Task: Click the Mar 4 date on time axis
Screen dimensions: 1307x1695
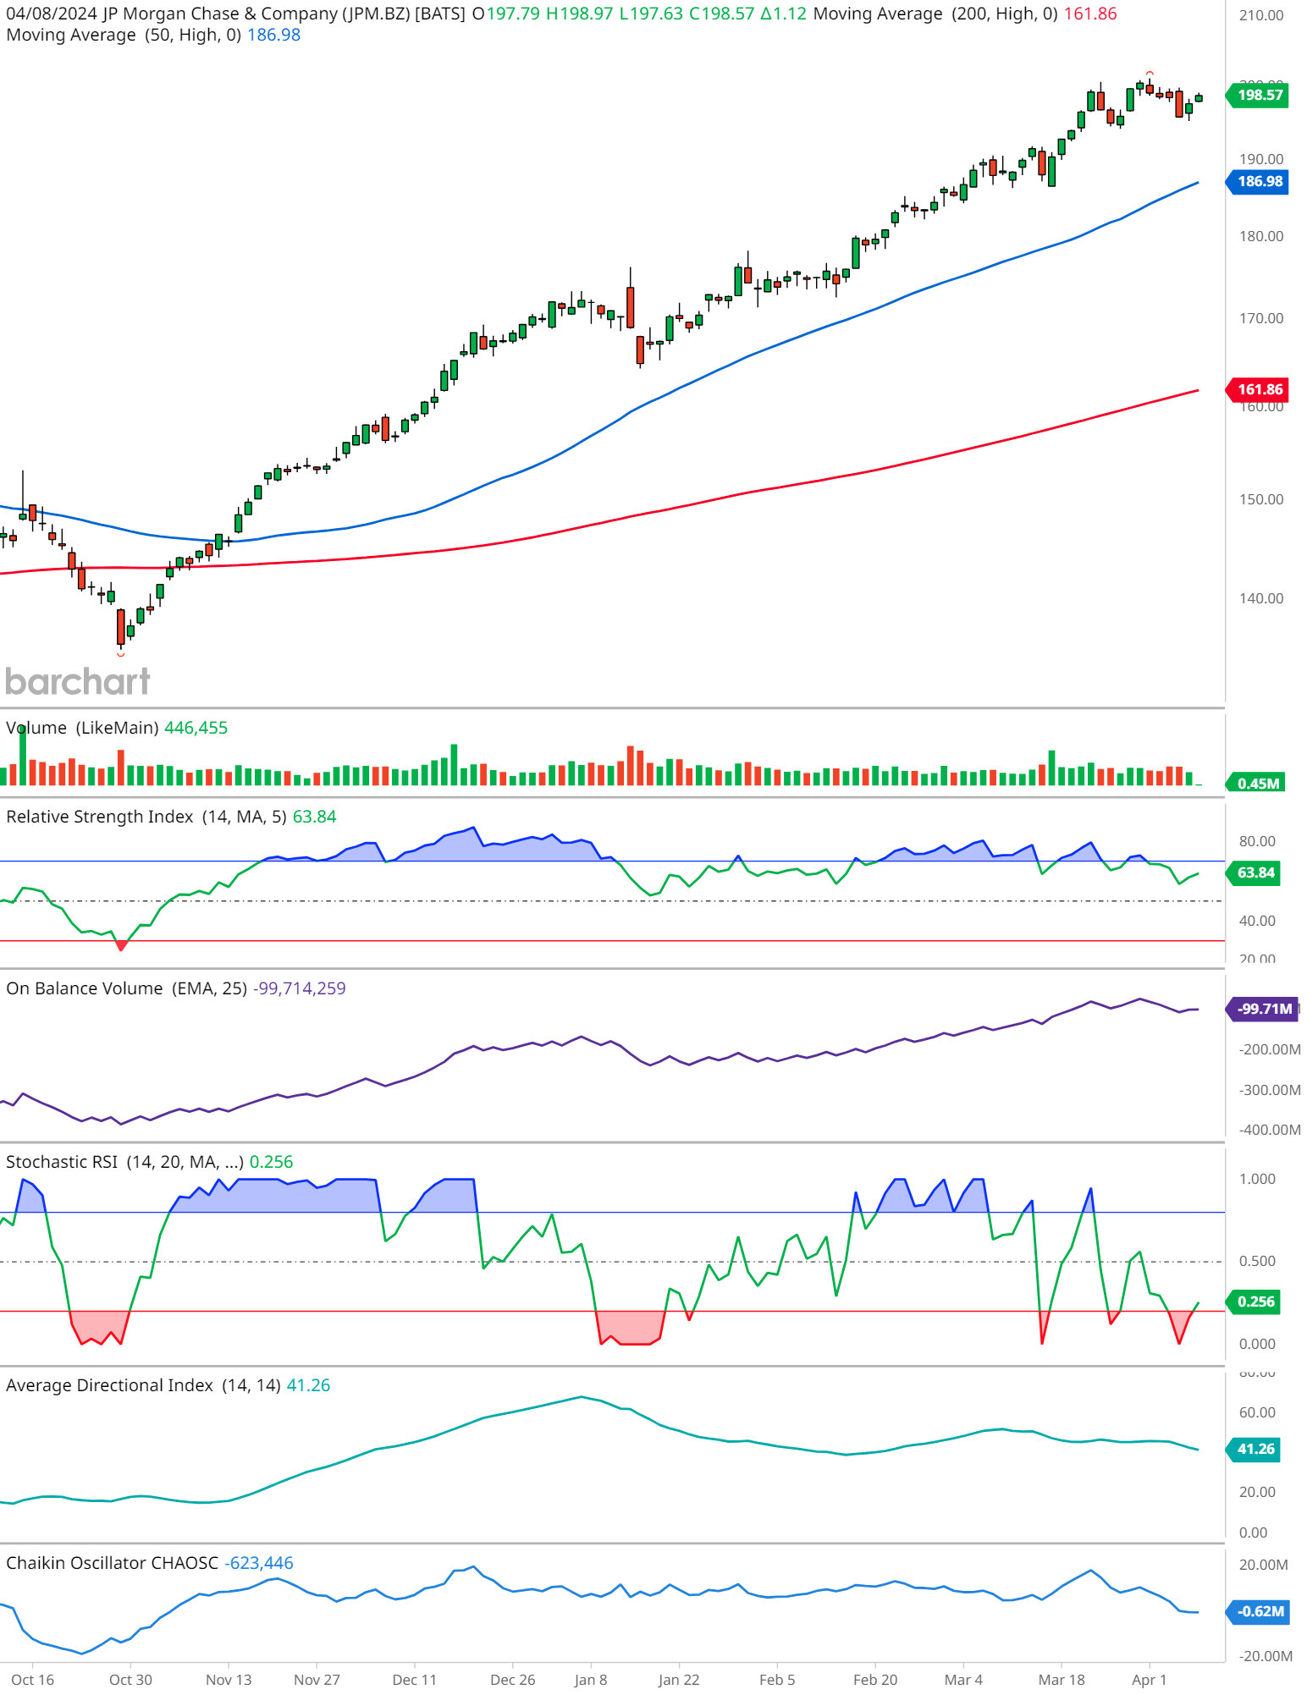Action: click(x=963, y=1680)
